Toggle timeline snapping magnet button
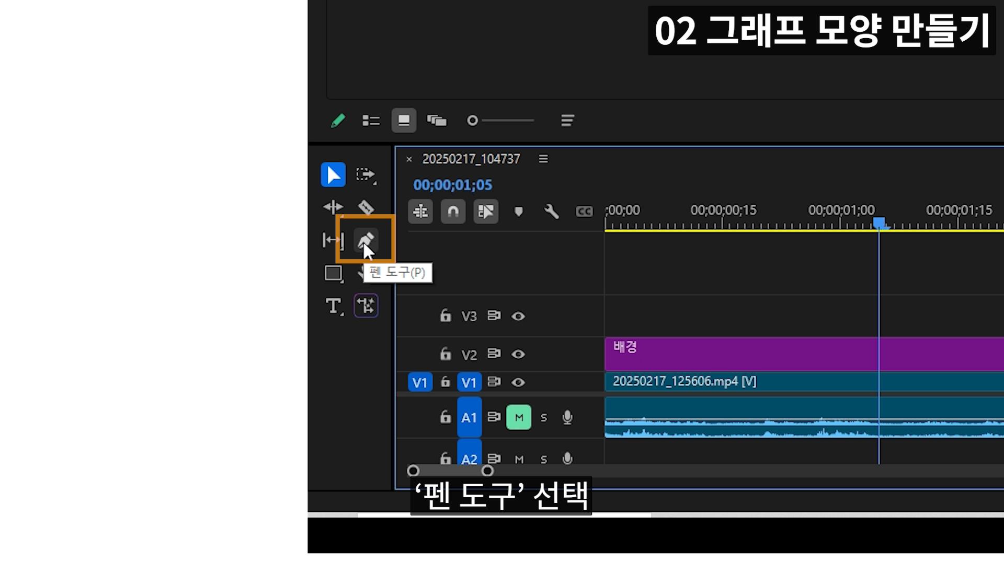 (x=453, y=211)
